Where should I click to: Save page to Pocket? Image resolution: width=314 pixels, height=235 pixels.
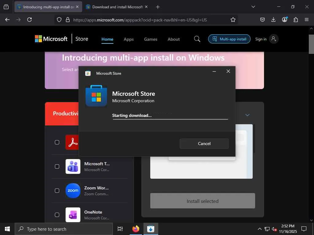(262, 20)
